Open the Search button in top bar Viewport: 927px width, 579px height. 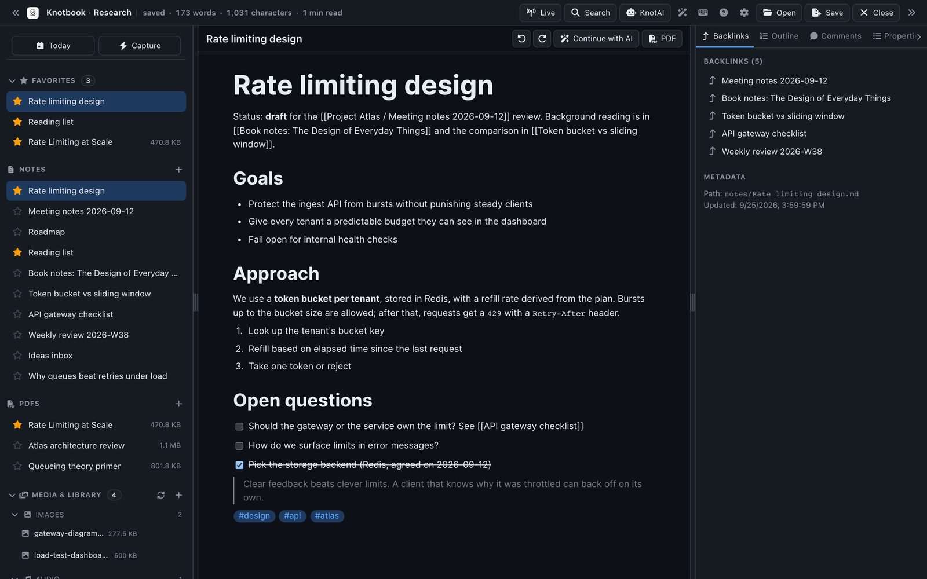[x=590, y=13]
